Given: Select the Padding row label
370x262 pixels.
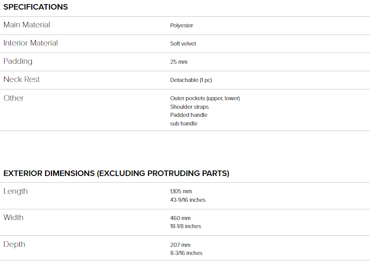Looking at the screenshot, I should (18, 61).
